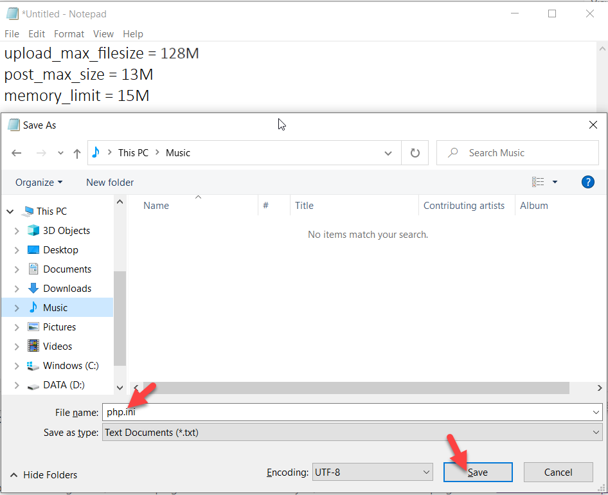Select Desktop in navigation pane

60,250
